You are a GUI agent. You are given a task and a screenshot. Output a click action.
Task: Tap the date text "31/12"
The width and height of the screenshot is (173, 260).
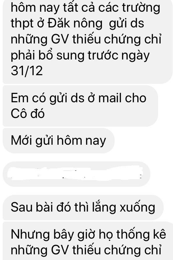pyautogui.click(x=27, y=71)
